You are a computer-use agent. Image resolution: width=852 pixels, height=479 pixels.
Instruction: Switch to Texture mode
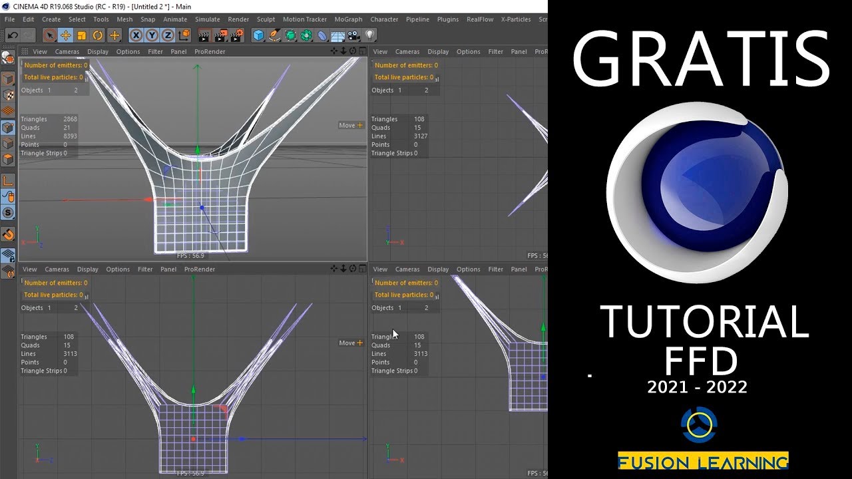8,95
